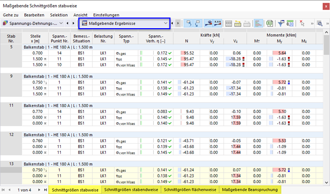Click the '1 von 4' page indicator
330x194 pixels.
pos(24,190)
